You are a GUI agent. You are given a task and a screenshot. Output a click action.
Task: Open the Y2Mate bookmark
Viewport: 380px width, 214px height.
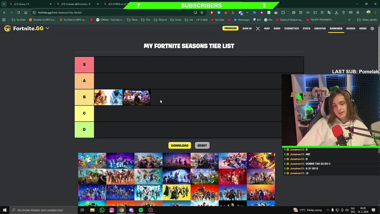[110, 20]
